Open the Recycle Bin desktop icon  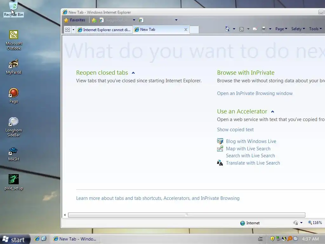[14, 9]
